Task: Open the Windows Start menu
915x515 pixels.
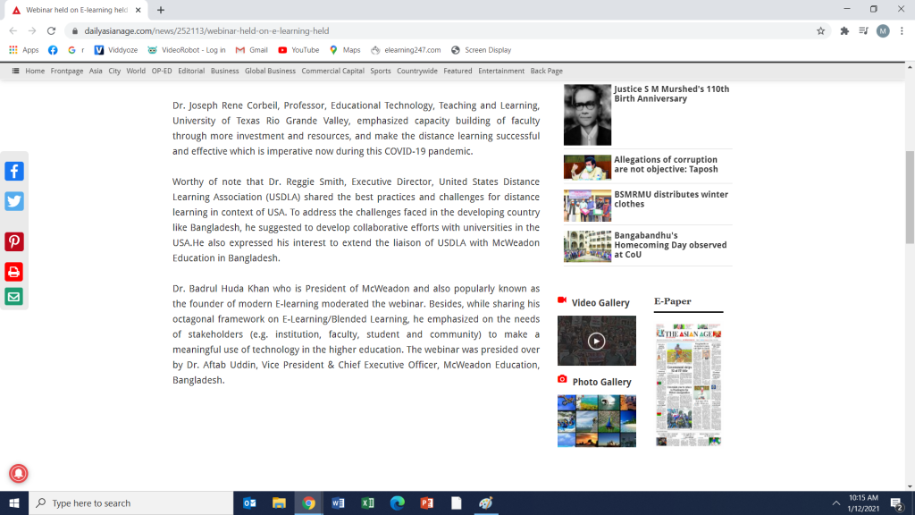Action: click(x=14, y=503)
